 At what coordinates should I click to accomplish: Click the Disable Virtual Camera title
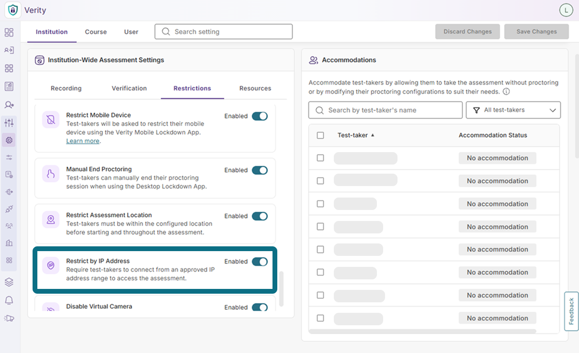pos(99,307)
